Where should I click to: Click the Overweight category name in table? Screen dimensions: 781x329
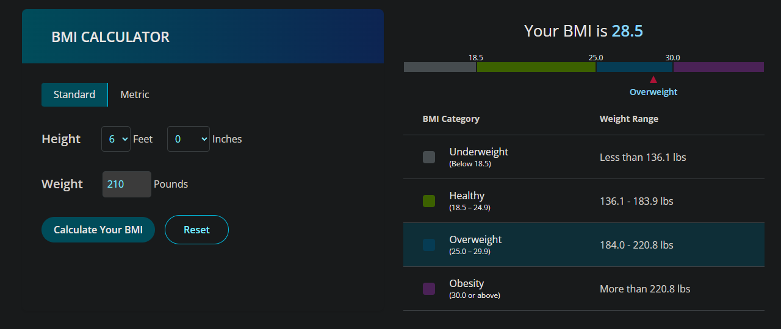pos(475,239)
